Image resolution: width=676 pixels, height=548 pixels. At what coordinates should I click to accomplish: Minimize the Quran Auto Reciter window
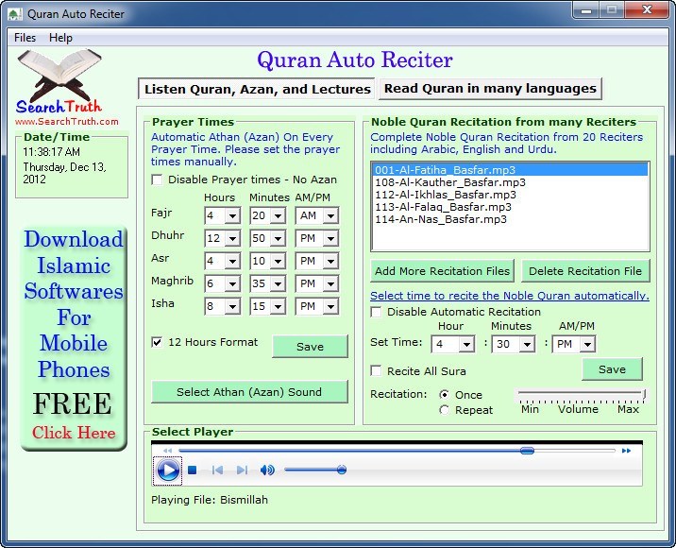[586, 9]
